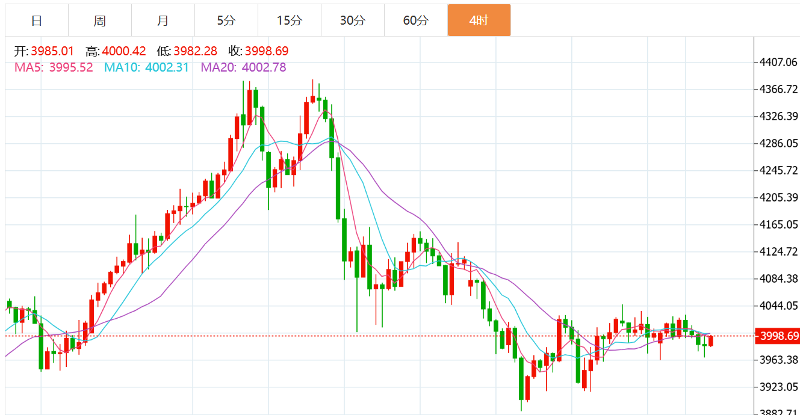This screenshot has height=415, width=800.
Task: Open the 60分 timeframe tab
Action: coord(416,20)
